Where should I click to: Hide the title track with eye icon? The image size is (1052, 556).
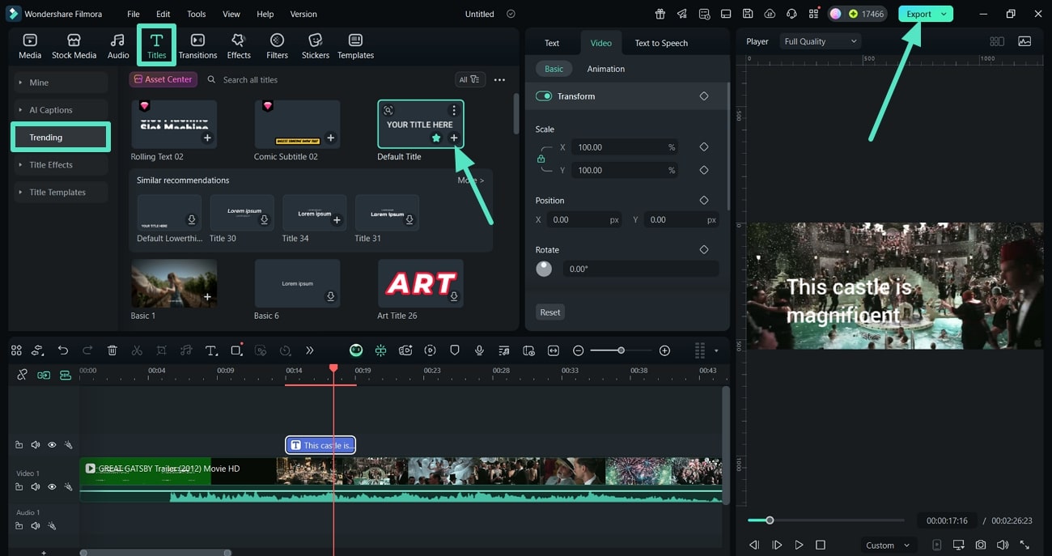[x=52, y=445]
